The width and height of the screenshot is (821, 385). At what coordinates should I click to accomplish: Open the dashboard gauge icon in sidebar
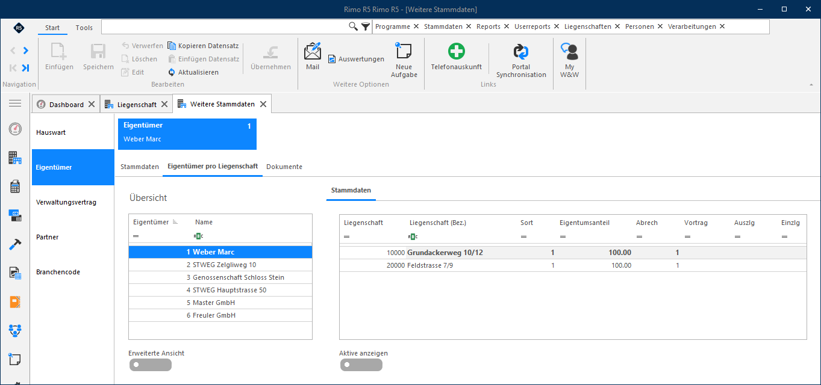point(15,129)
